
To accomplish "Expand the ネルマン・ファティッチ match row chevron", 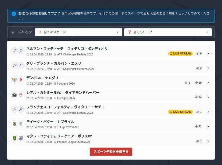I will click(x=208, y=54).
